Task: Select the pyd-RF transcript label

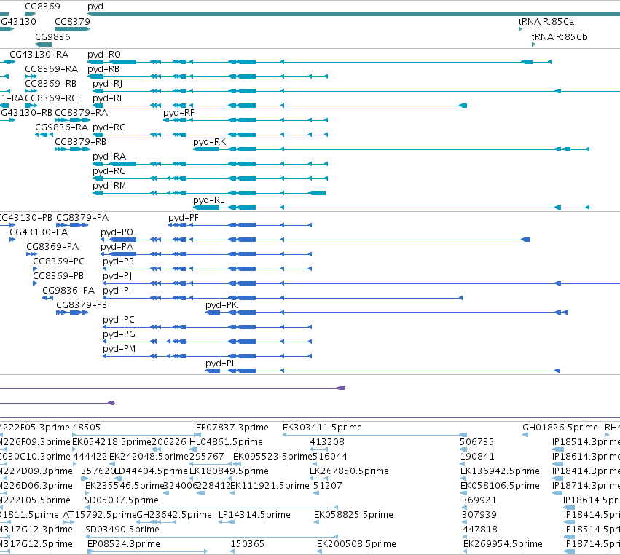Action: (178, 113)
